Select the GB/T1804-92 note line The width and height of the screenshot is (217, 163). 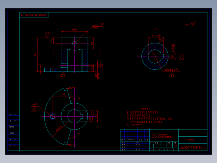click(x=149, y=119)
